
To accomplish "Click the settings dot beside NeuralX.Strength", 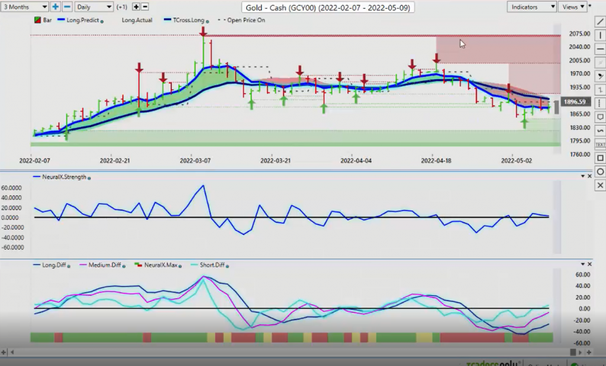I will [89, 178].
